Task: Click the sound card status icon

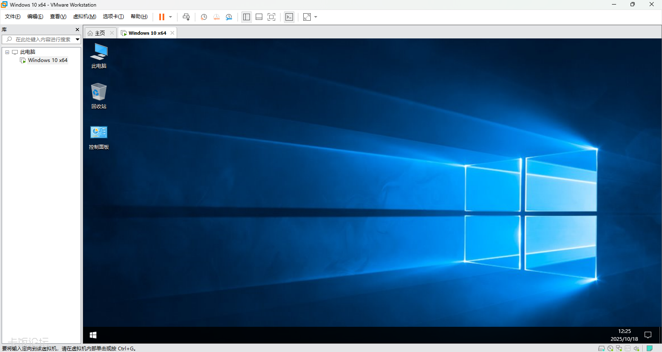Action: click(636, 348)
